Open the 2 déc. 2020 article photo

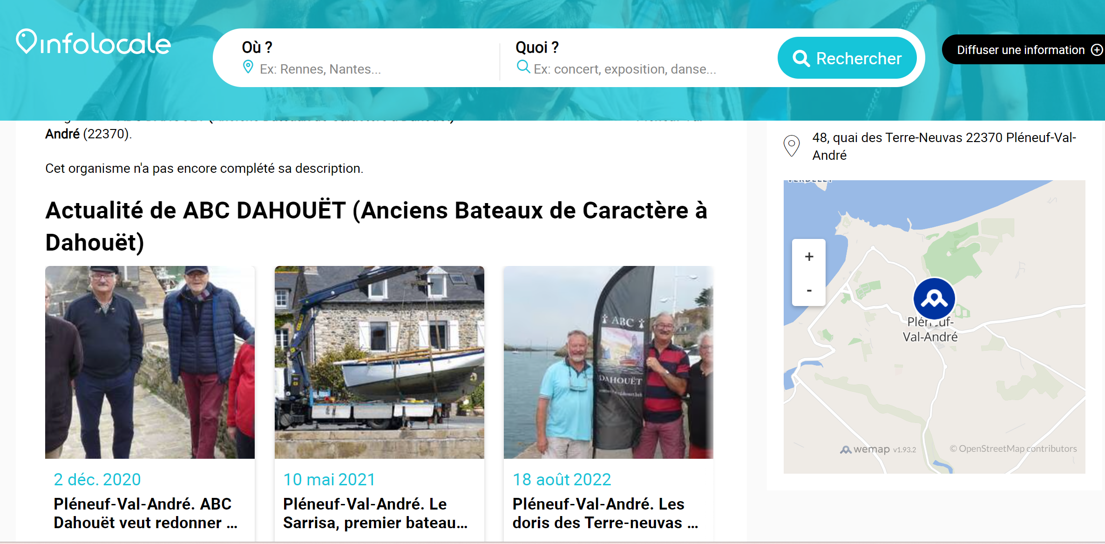point(150,362)
